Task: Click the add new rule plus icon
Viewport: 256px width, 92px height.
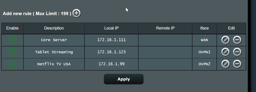Action: tap(76, 13)
